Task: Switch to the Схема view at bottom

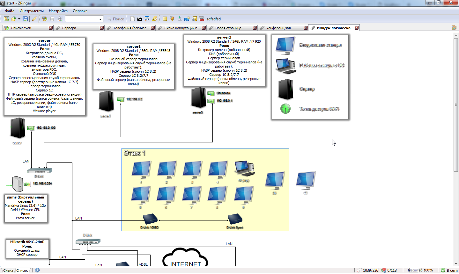Action: click(8, 270)
